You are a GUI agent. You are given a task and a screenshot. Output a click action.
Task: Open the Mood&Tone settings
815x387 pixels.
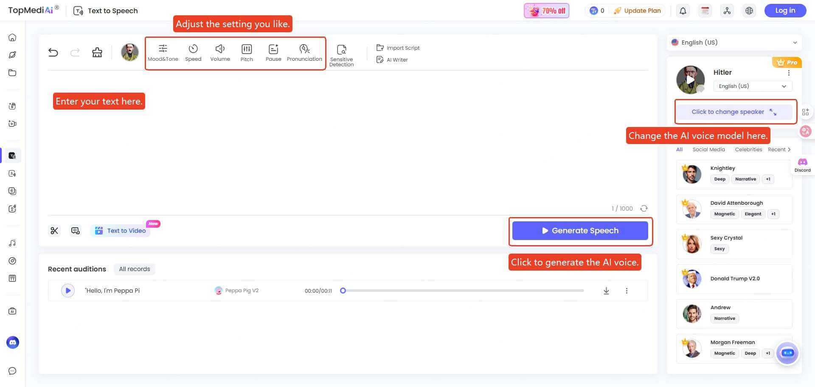pos(163,52)
